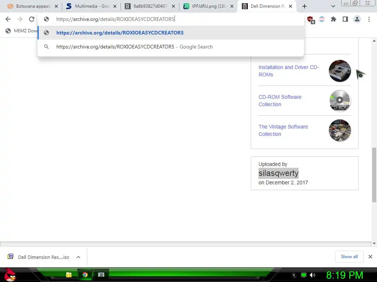
Task: Switch to the tPFJdRU.png tab
Action: click(208, 6)
